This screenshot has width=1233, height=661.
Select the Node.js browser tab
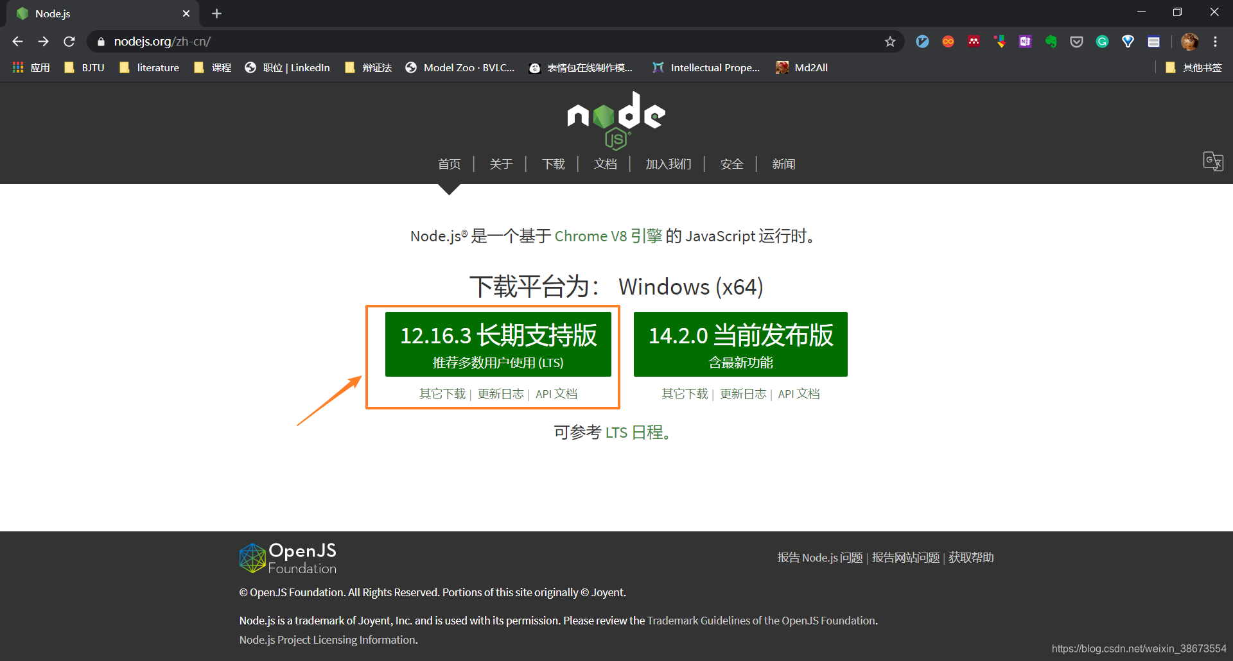(x=103, y=13)
